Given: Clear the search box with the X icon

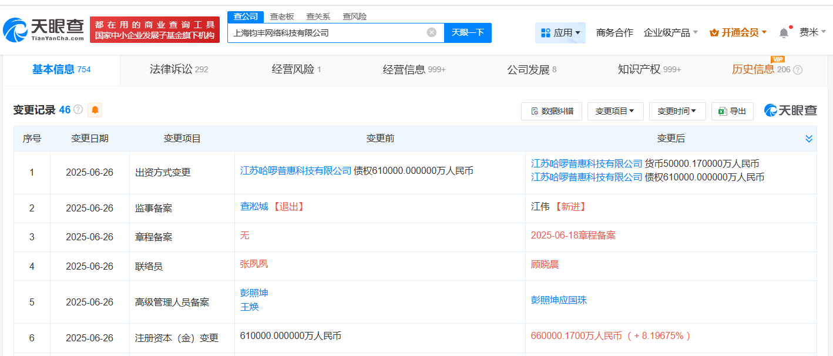Looking at the screenshot, I should pyautogui.click(x=431, y=32).
